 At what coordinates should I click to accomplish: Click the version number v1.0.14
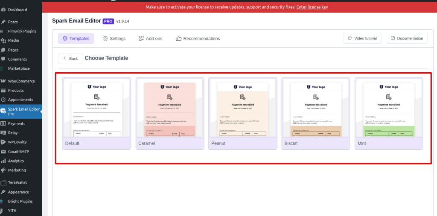pos(122,21)
